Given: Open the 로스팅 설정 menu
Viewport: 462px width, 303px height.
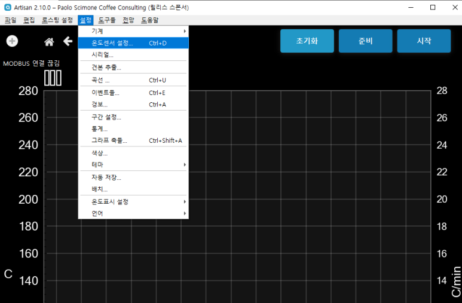Looking at the screenshot, I should point(57,20).
